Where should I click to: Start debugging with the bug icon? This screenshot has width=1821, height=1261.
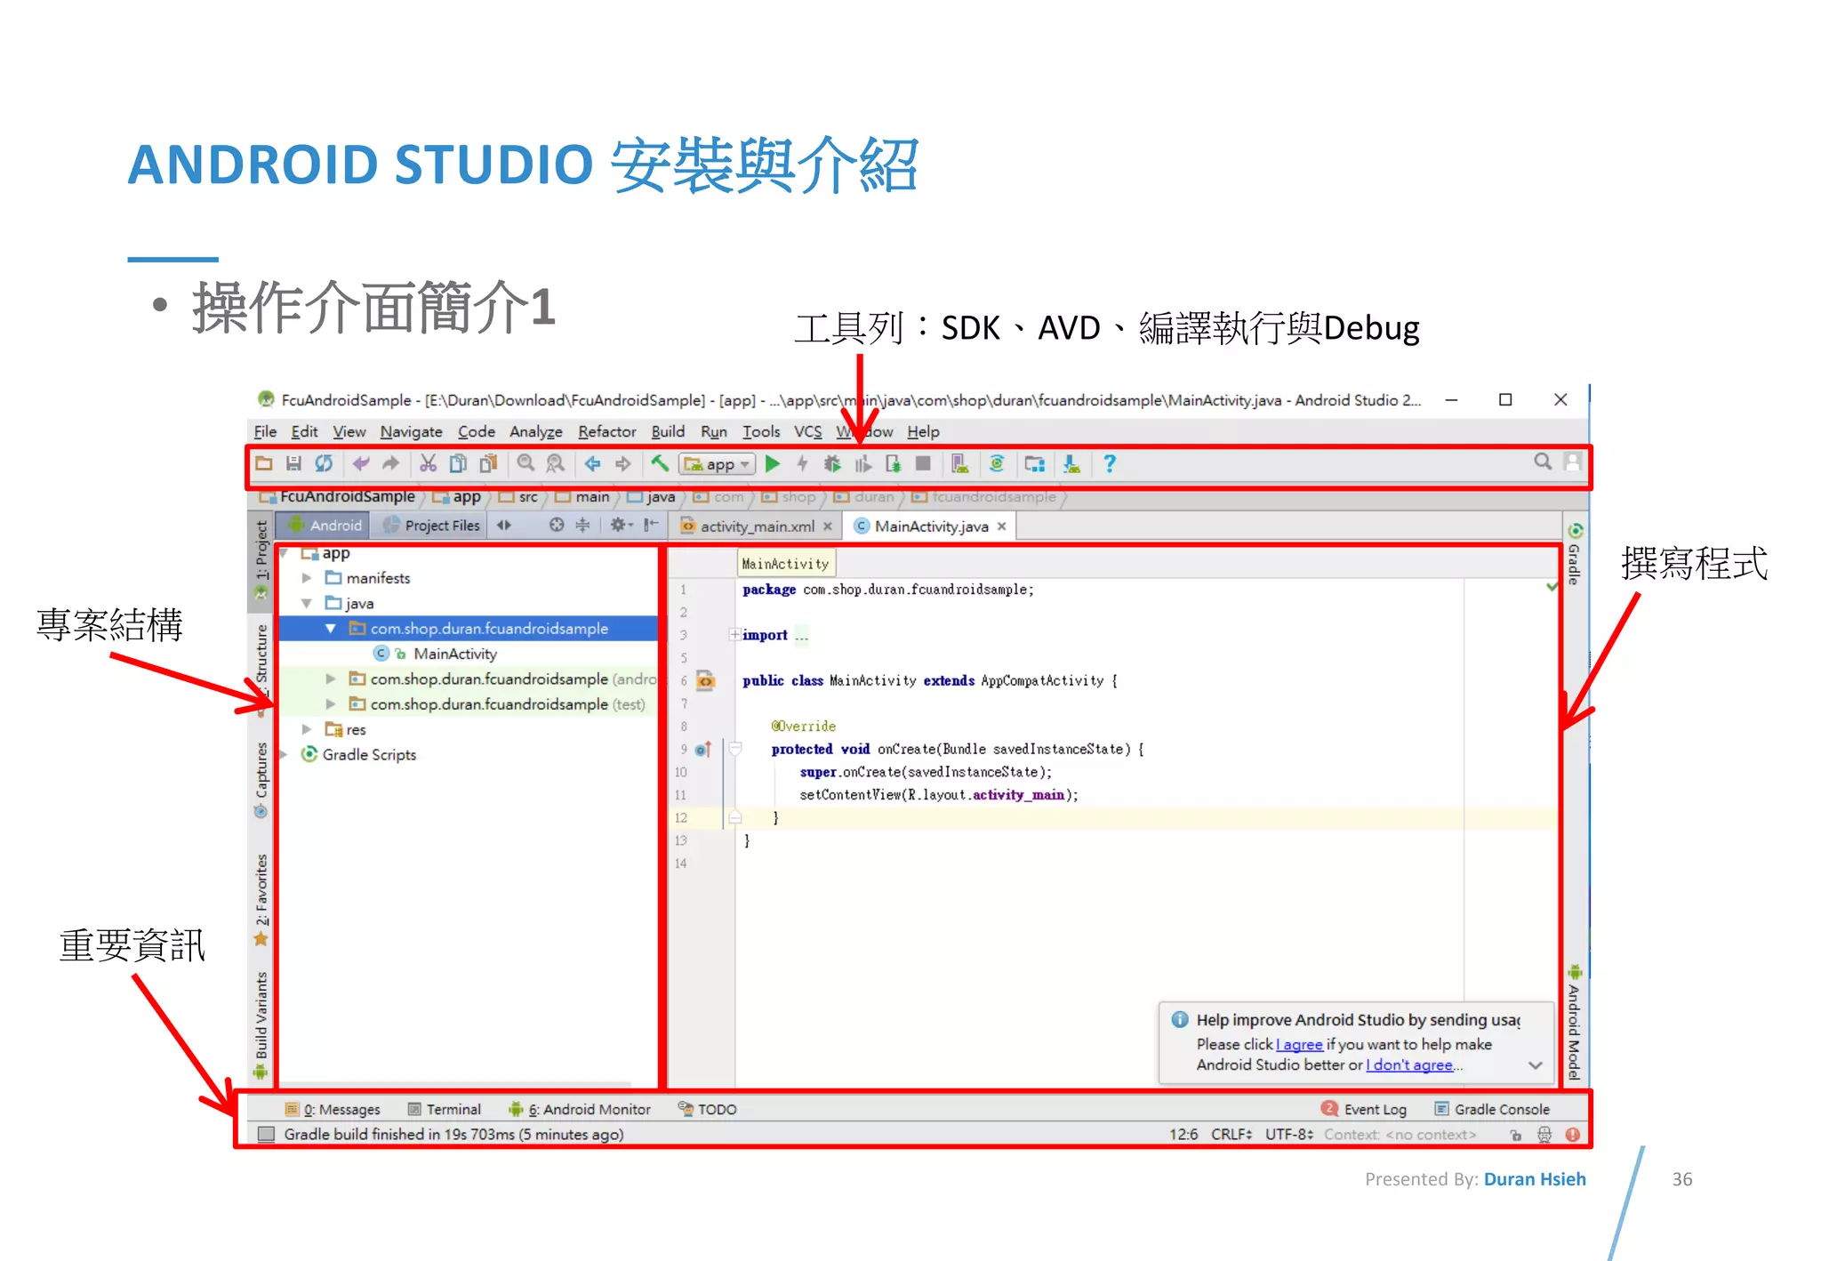point(832,463)
